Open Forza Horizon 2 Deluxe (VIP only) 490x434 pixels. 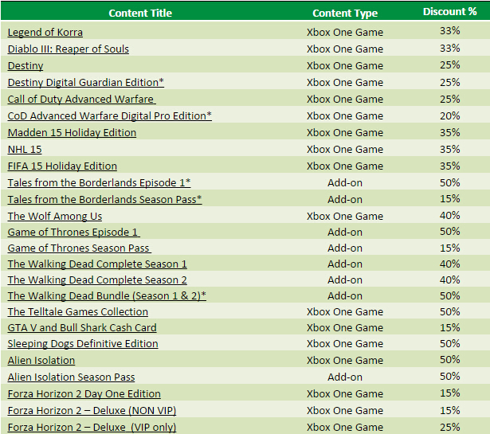[92, 427]
